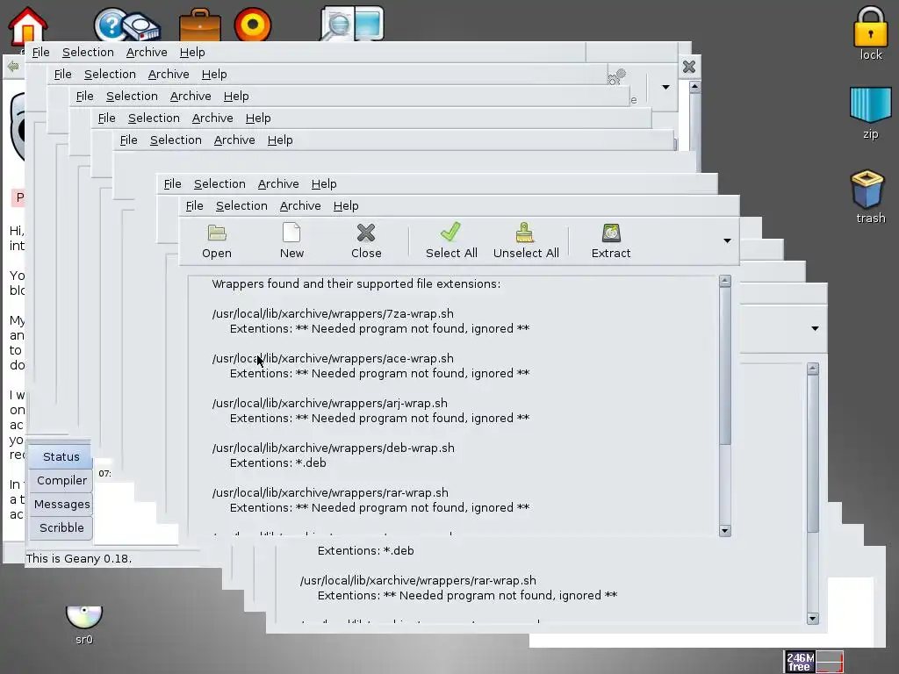Open the magnifier document search icon

point(338,24)
